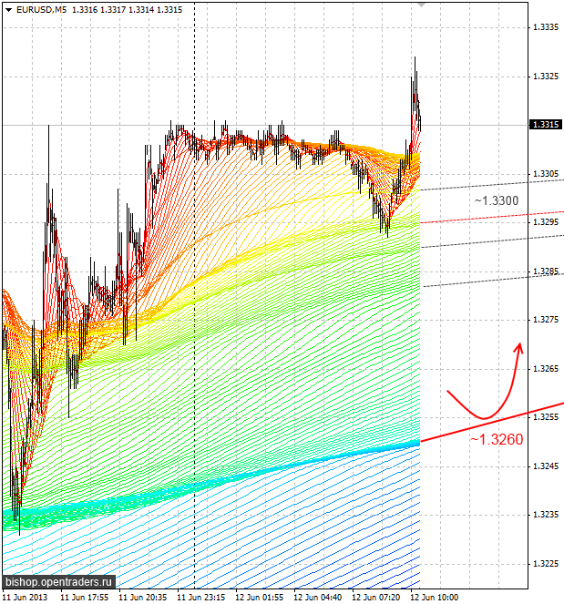Select the ~1.3300 gray text label
This screenshot has height=604, width=564.
click(x=497, y=200)
